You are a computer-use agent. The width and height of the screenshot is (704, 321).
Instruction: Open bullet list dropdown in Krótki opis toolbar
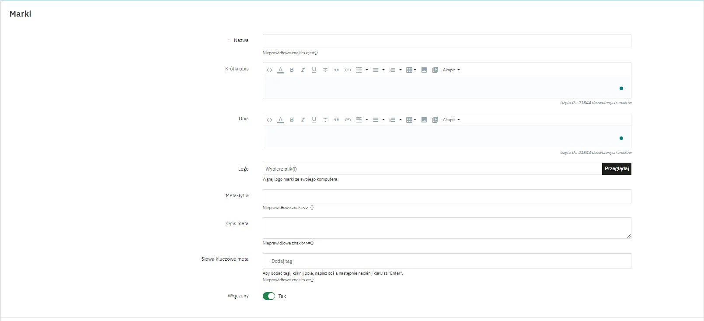(x=378, y=70)
